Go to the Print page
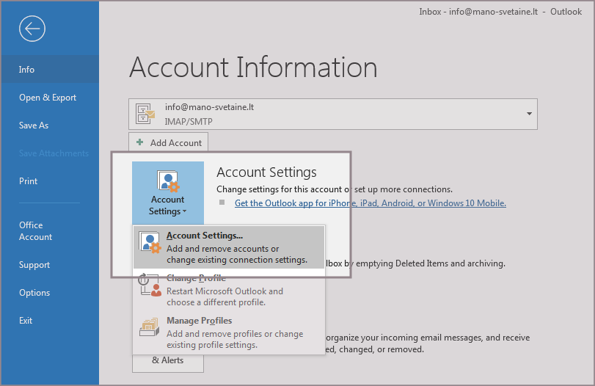Viewport: 595px width, 386px height. click(x=29, y=181)
